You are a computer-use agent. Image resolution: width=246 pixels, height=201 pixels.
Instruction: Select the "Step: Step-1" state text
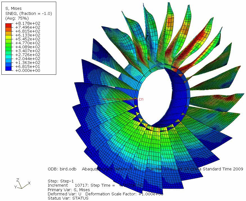(x=61, y=181)
